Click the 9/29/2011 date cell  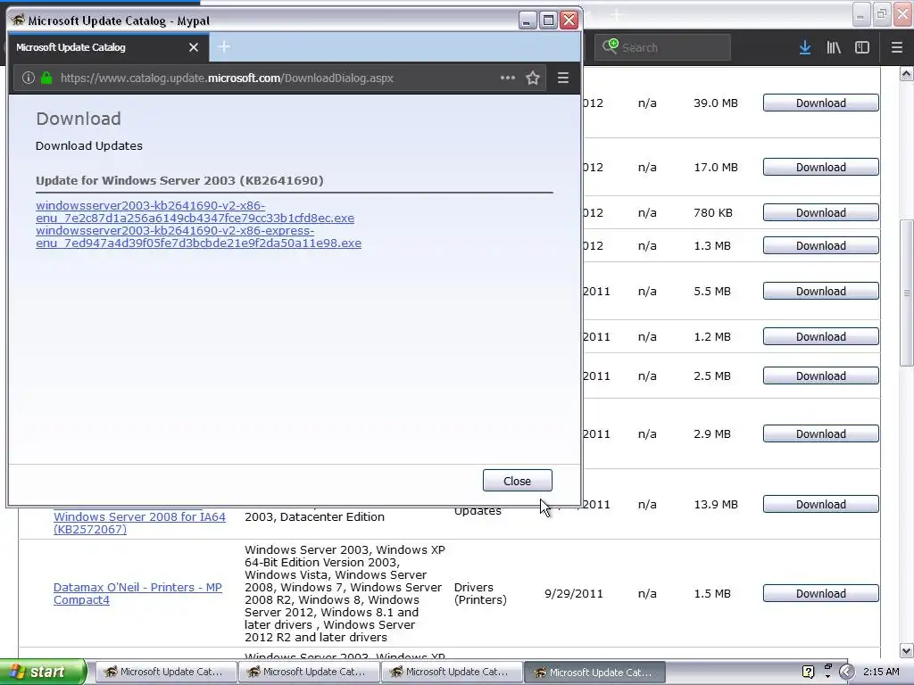(x=574, y=593)
